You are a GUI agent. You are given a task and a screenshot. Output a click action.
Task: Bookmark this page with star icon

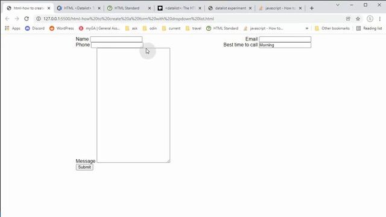[358, 19]
